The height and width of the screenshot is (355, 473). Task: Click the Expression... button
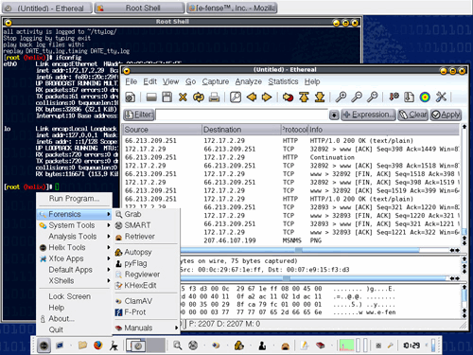pos(368,115)
